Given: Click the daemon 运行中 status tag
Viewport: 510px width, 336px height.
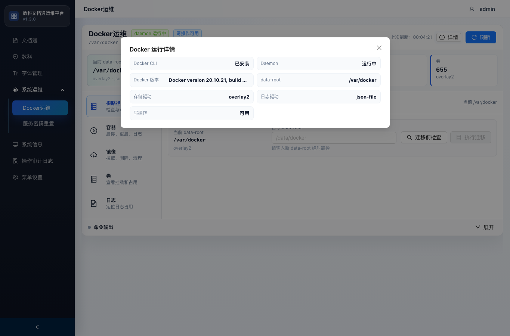Looking at the screenshot, I should tap(150, 34).
